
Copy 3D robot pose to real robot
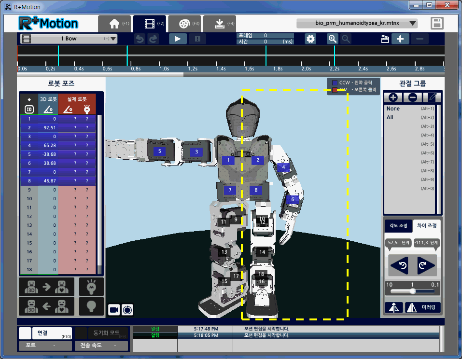tap(46, 287)
